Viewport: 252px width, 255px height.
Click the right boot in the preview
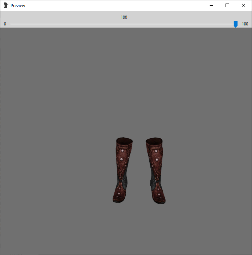tap(156, 170)
